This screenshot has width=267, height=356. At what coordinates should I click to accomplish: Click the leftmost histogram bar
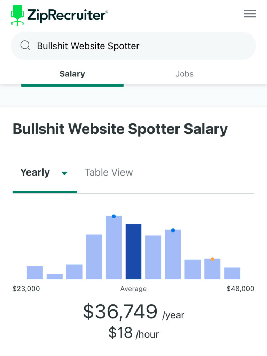click(x=35, y=273)
